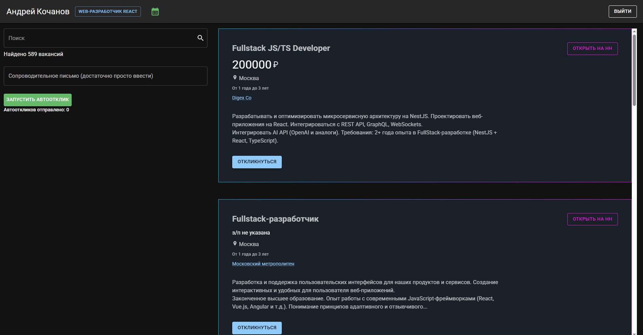Select the WEB-РАЗРАБОТЧИК REACT resume chip
Viewport: 643px width, 335px height.
coord(108,12)
